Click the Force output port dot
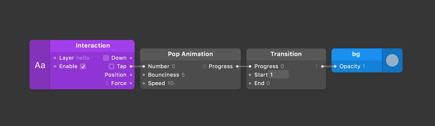Viewport: 435px width, 126px height. [x=131, y=83]
